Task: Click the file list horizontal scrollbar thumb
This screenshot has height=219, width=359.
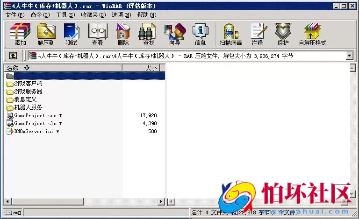Action: point(48,202)
